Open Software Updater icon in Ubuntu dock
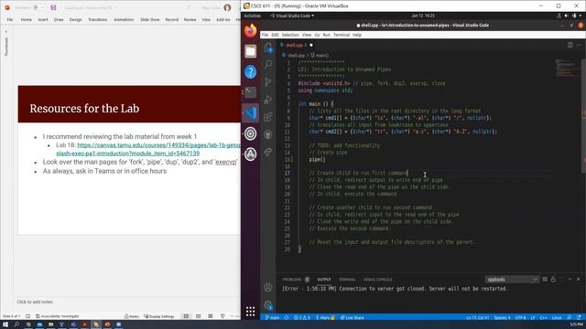 [x=250, y=154]
